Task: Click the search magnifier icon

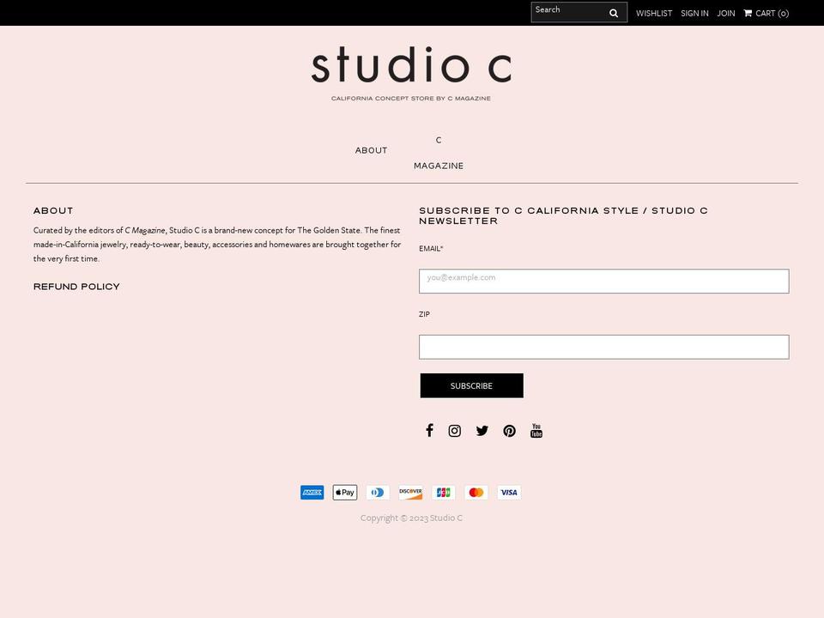Action: 613,13
